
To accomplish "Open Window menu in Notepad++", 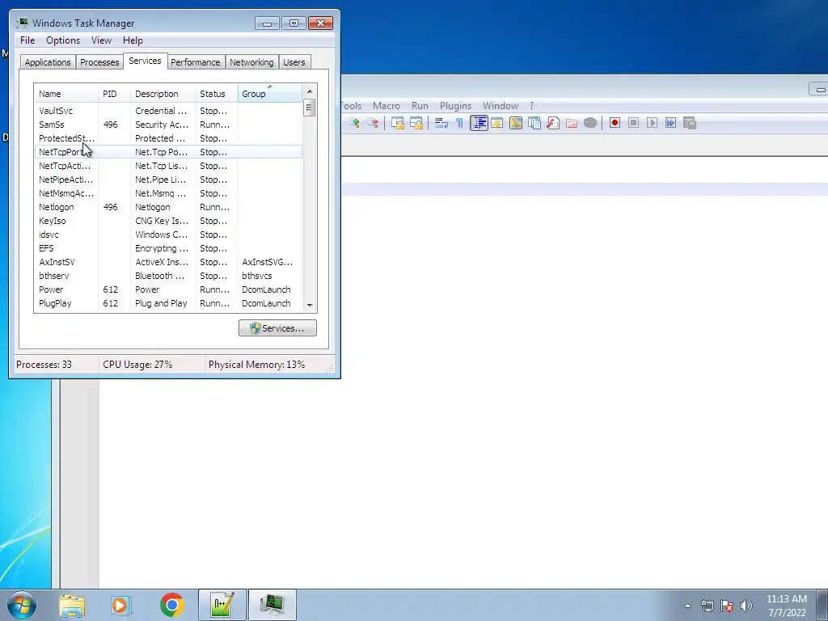I will (500, 106).
